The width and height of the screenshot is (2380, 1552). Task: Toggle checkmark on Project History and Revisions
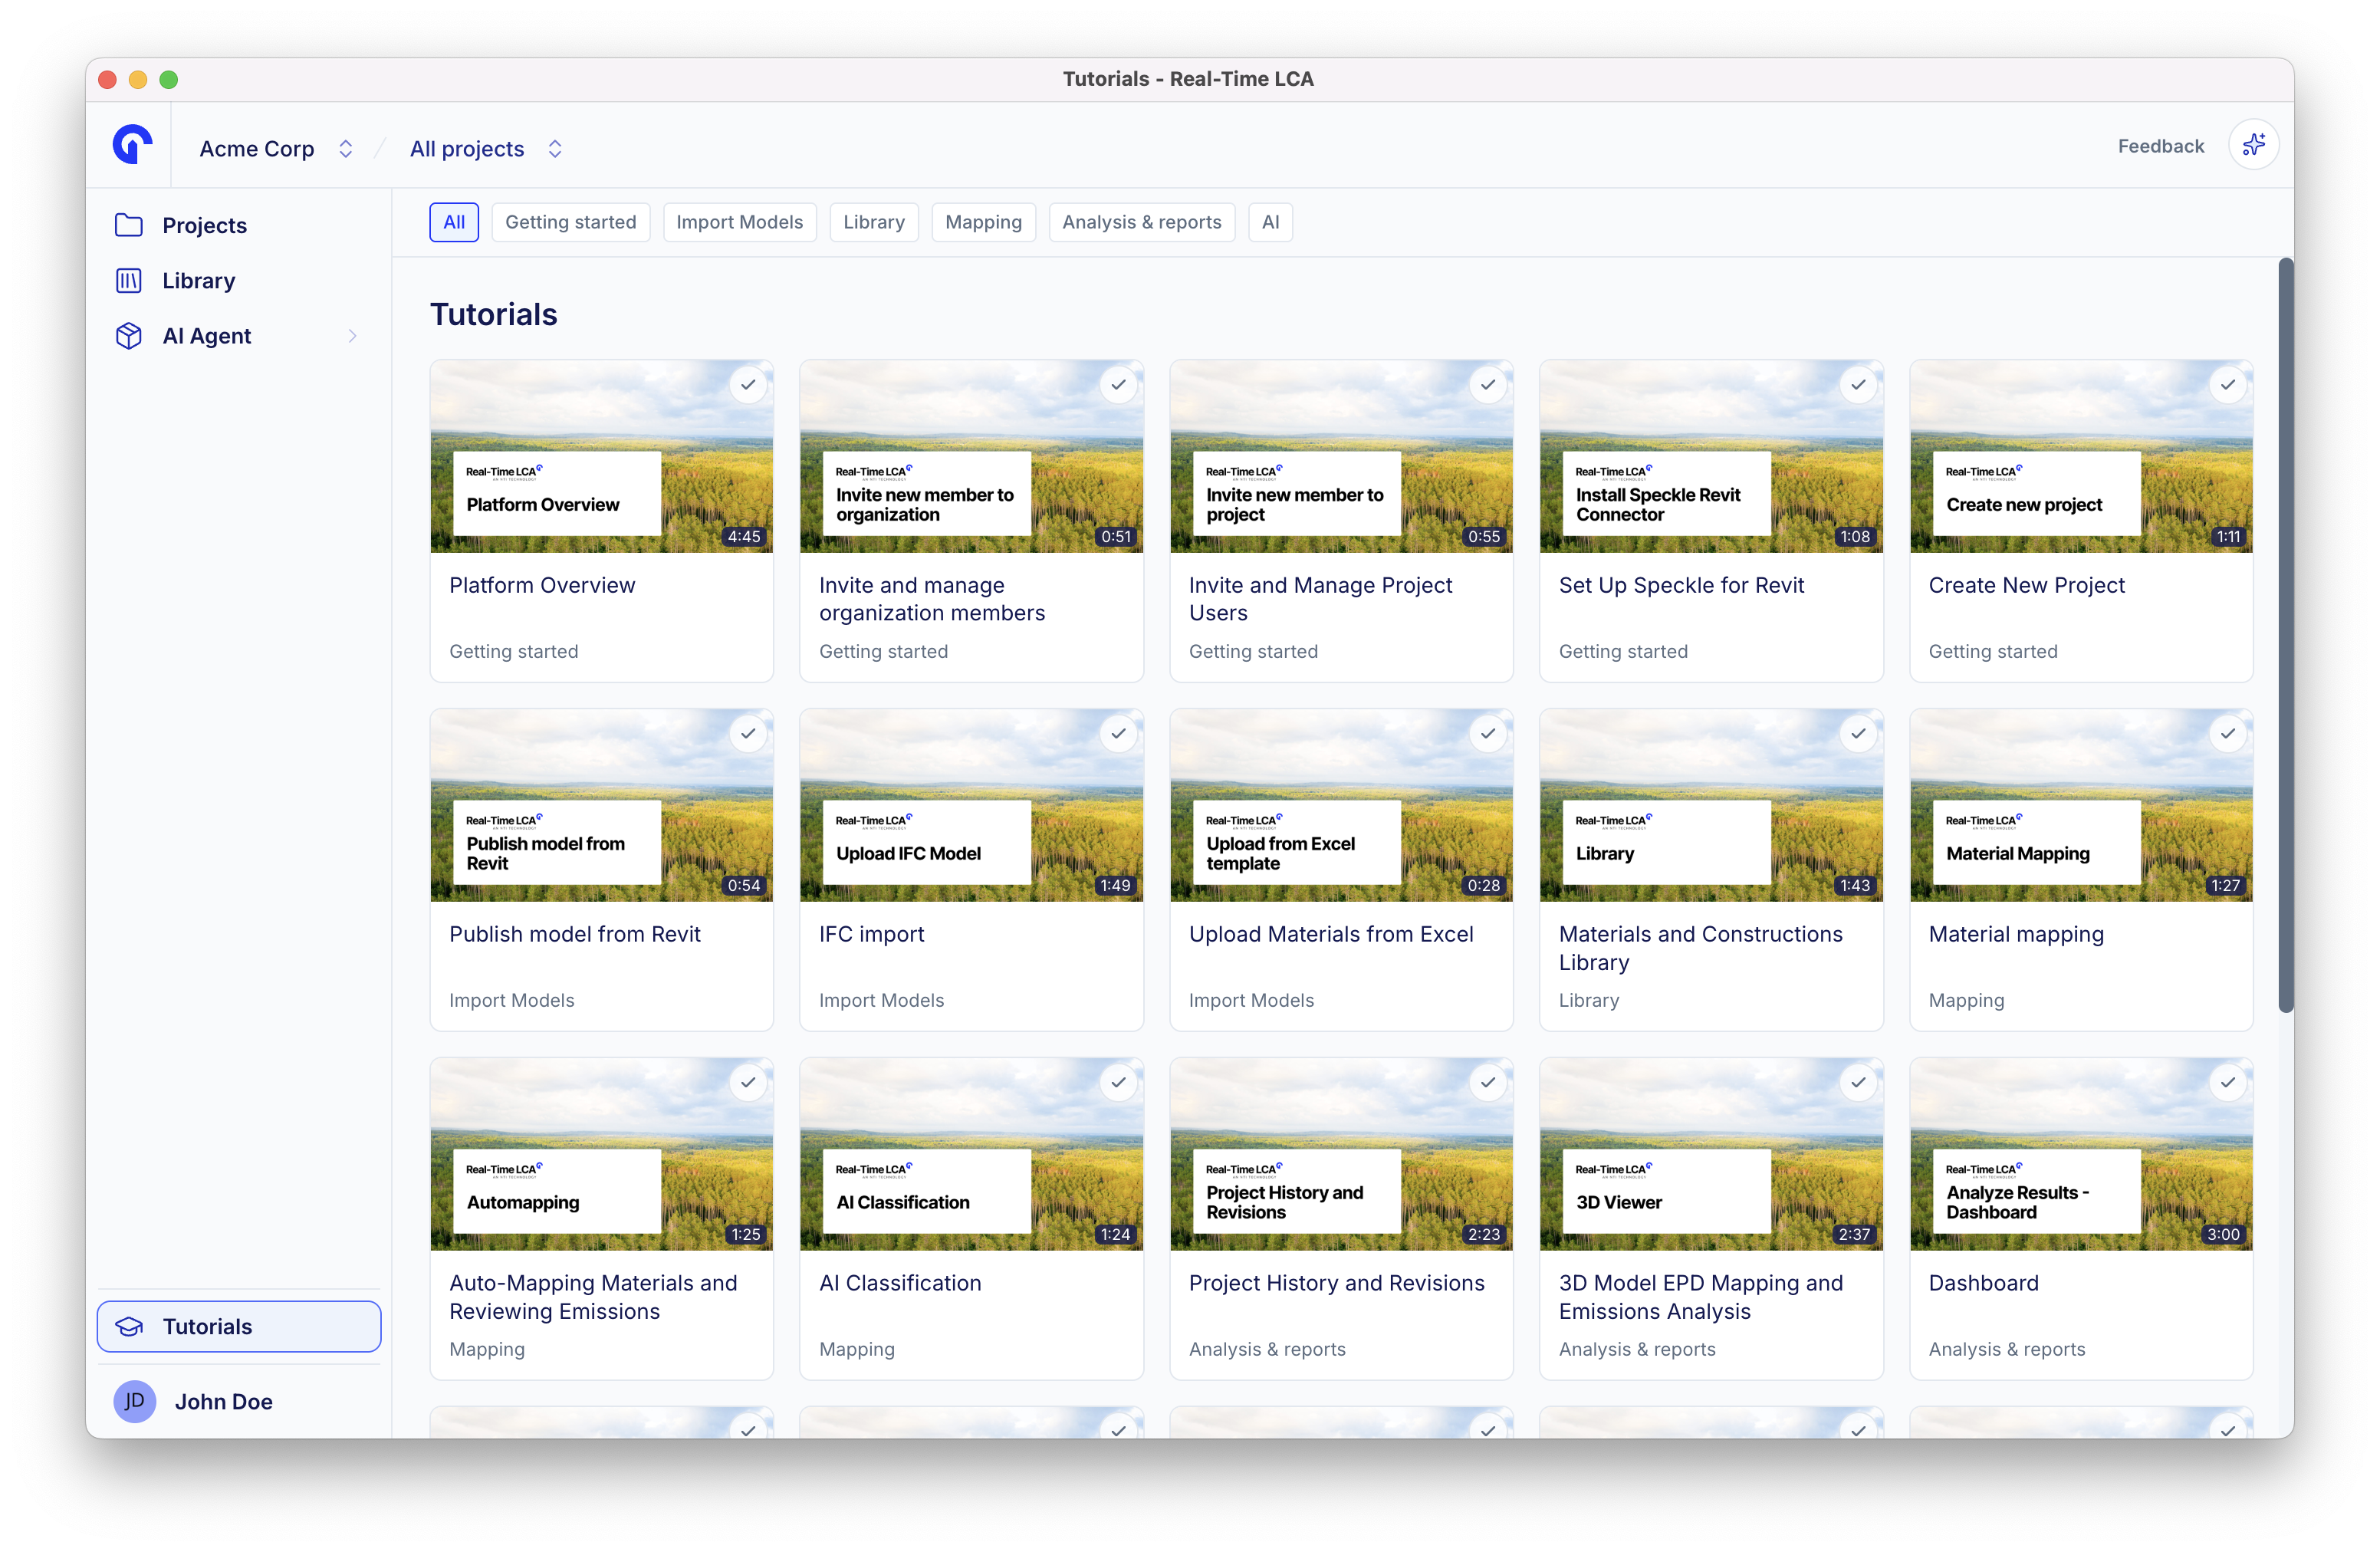tap(1488, 1083)
